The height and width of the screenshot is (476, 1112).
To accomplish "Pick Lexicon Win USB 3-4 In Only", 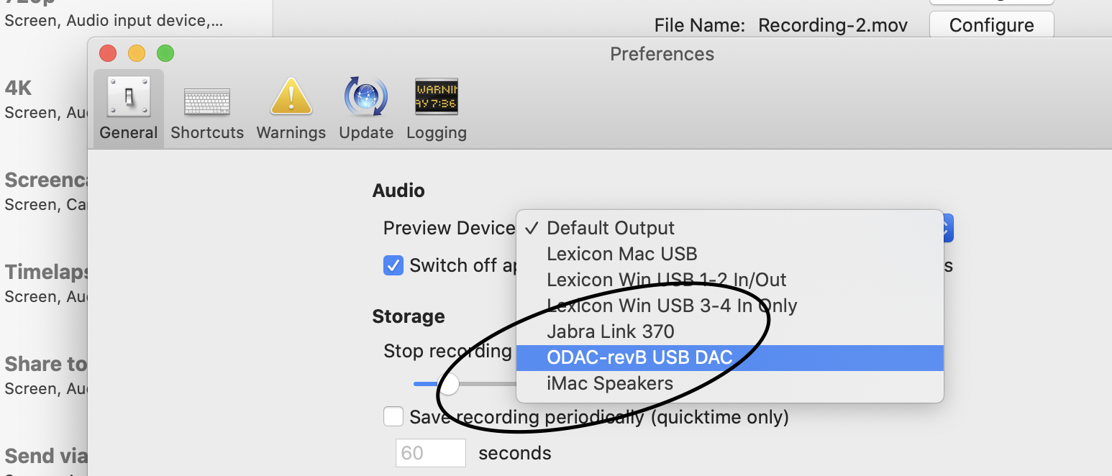I will (x=671, y=306).
